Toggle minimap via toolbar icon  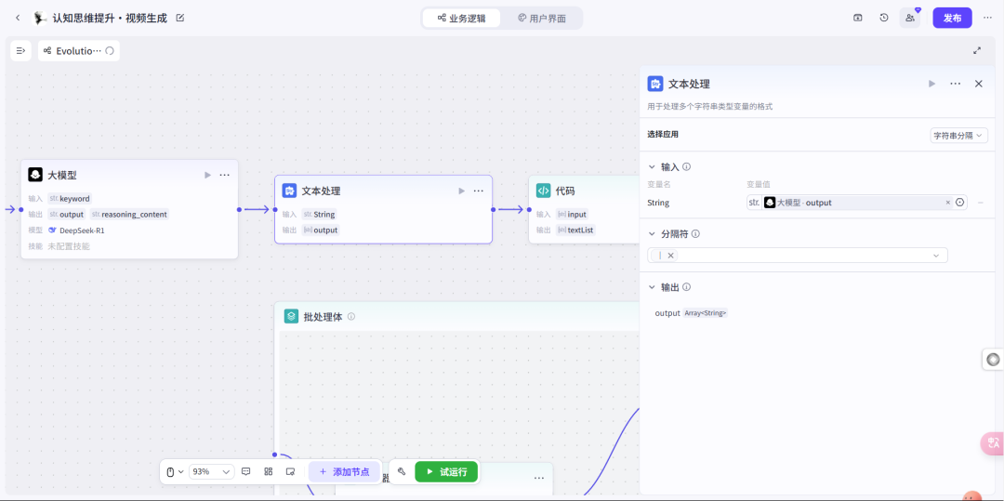coord(290,472)
